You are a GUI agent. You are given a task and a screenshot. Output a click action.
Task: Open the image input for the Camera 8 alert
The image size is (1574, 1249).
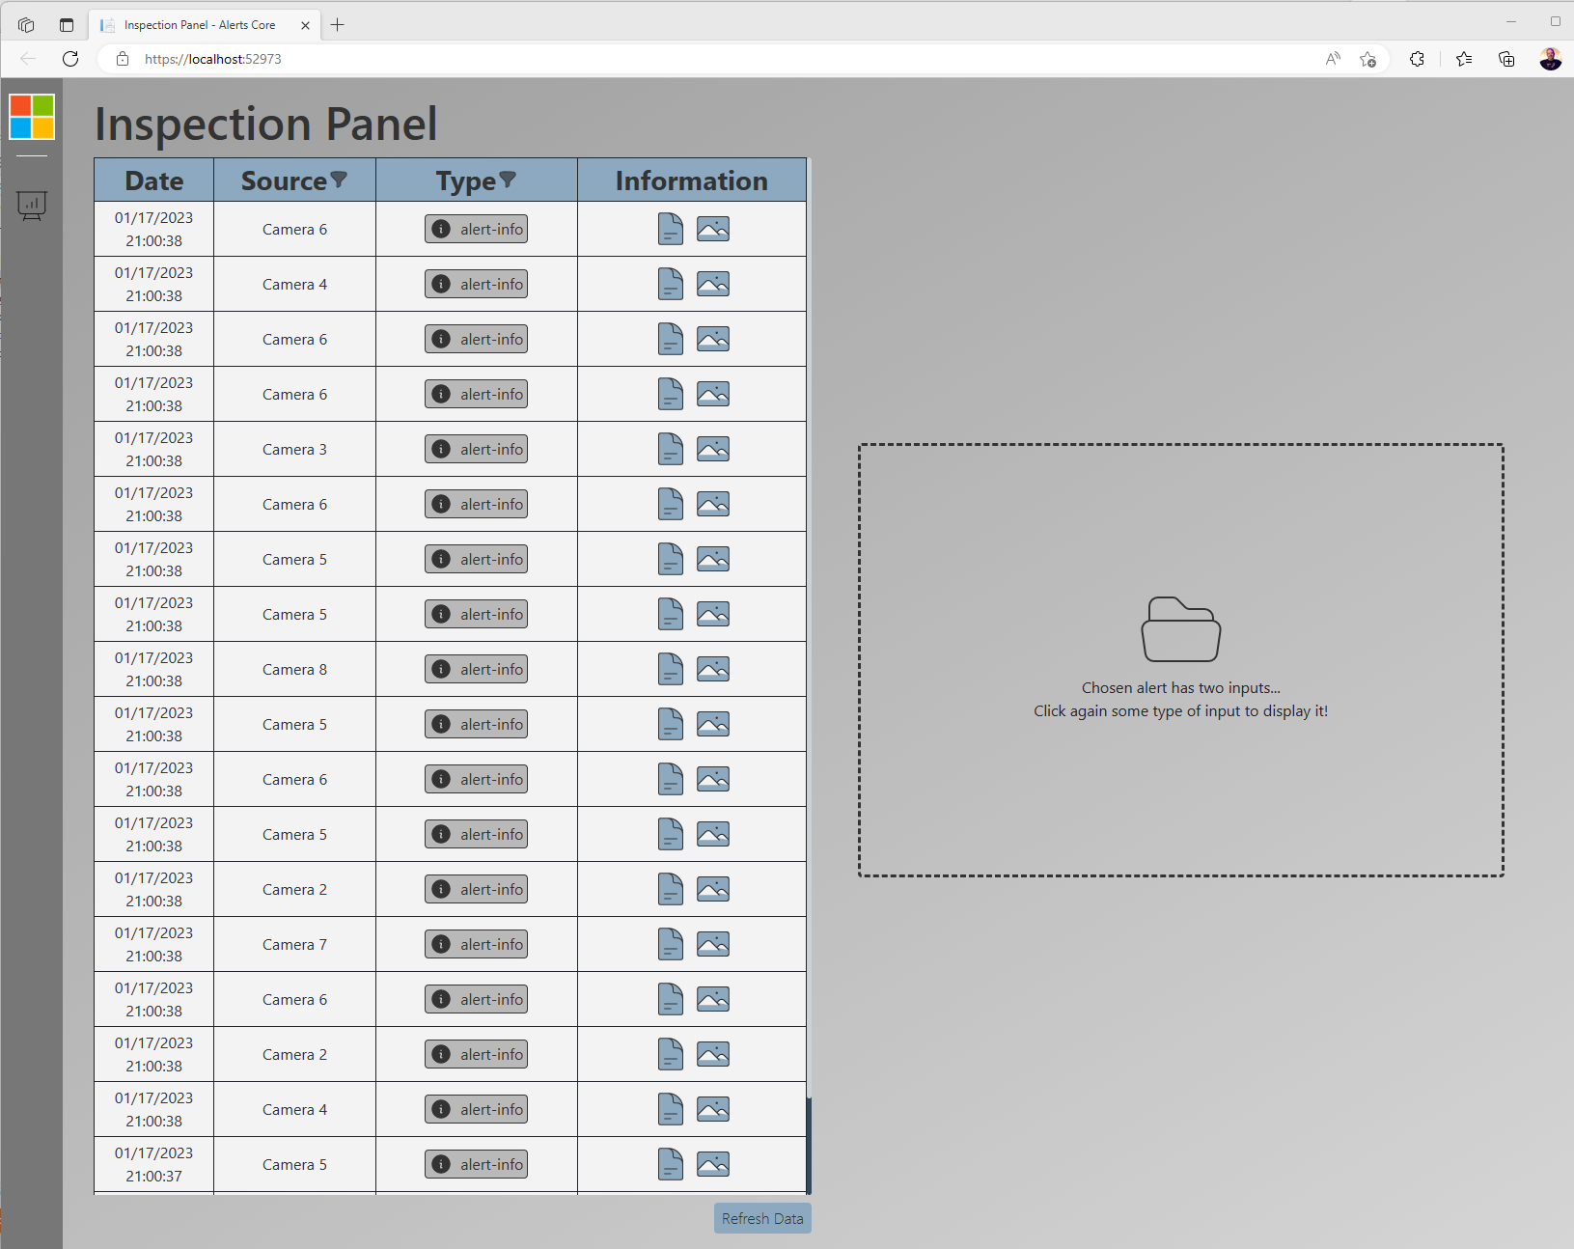pos(714,669)
